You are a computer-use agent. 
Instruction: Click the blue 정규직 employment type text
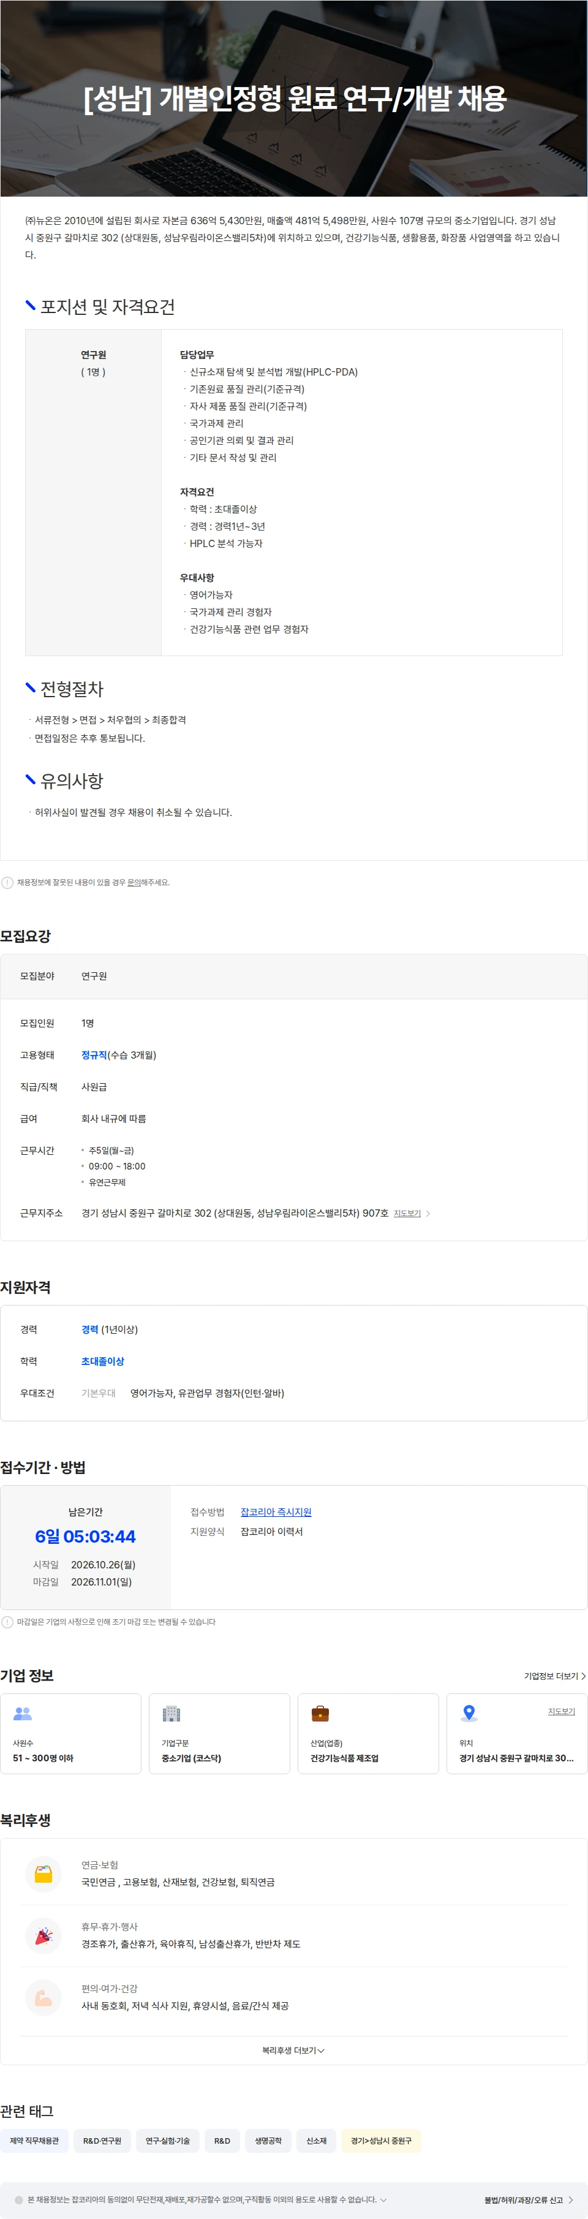coord(94,1054)
